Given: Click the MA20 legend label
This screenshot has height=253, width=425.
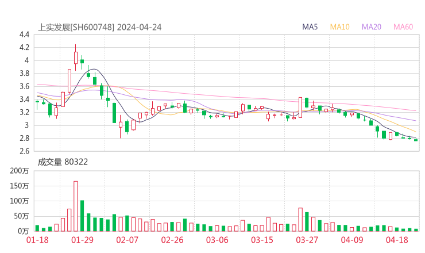Looking at the screenshot, I should 372,27.
